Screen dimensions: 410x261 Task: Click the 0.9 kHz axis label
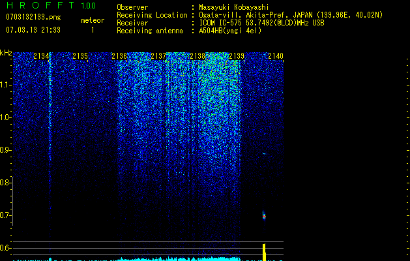tap(5, 150)
